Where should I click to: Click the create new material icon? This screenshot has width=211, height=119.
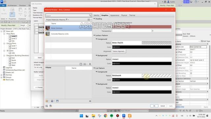(x=52, y=101)
